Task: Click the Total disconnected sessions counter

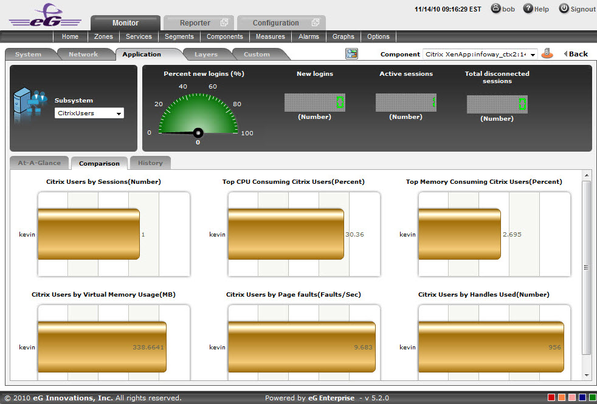Action: click(497, 104)
